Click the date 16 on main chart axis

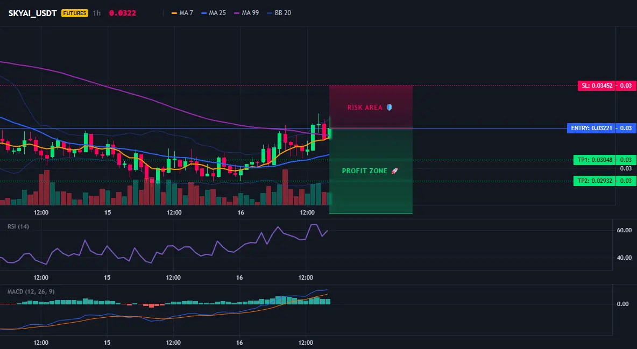(x=241, y=212)
